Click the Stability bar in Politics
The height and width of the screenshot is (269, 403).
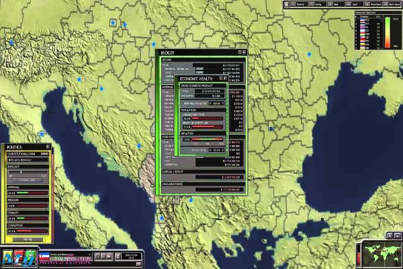pos(32,219)
